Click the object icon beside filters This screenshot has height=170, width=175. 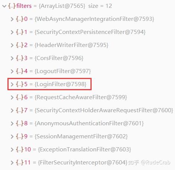(x=12, y=6)
